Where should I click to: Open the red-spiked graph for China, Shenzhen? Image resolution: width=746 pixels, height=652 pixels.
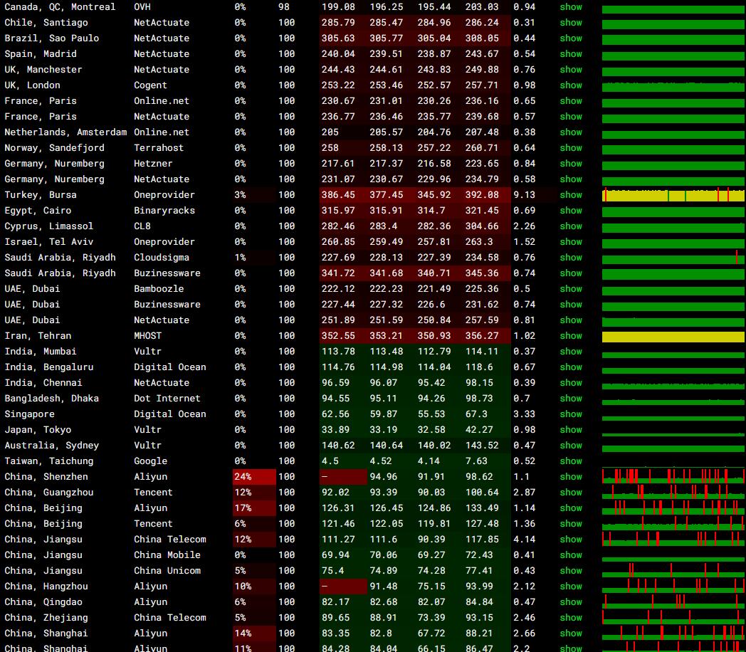tap(673, 476)
